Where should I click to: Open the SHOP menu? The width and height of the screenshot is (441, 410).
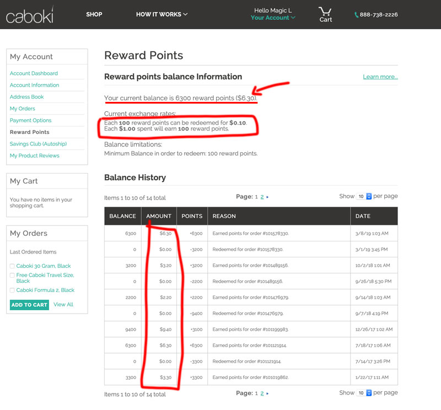(94, 14)
